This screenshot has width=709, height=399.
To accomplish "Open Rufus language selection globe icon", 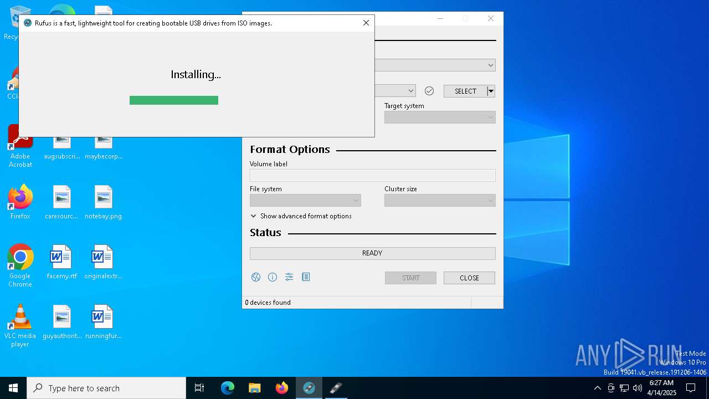I will click(256, 277).
